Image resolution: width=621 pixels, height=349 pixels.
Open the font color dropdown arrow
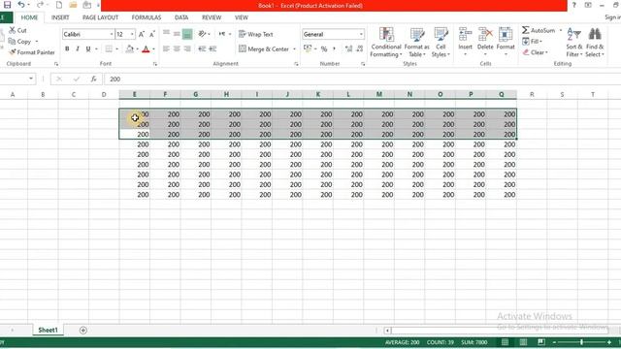[153, 49]
